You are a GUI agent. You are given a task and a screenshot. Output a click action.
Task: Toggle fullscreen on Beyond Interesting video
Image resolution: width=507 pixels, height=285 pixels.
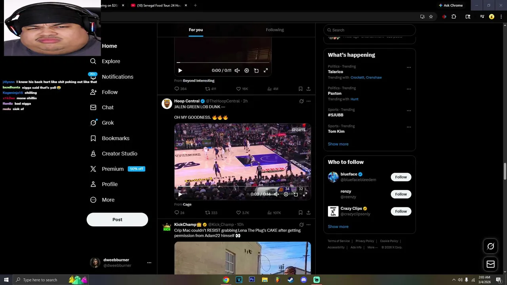pyautogui.click(x=266, y=70)
